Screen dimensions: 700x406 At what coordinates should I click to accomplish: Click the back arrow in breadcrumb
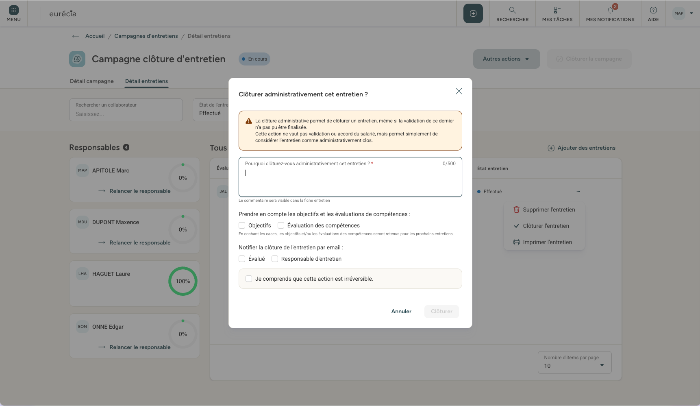[75, 36]
